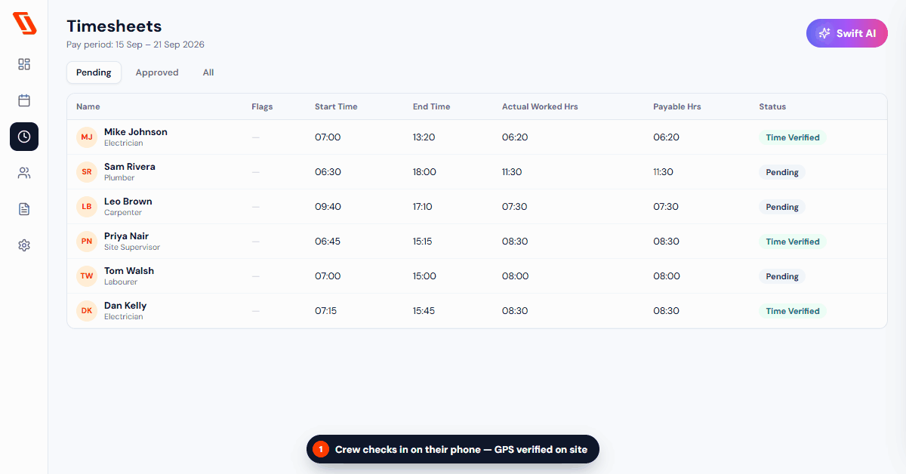Click the pay period date text

point(135,45)
